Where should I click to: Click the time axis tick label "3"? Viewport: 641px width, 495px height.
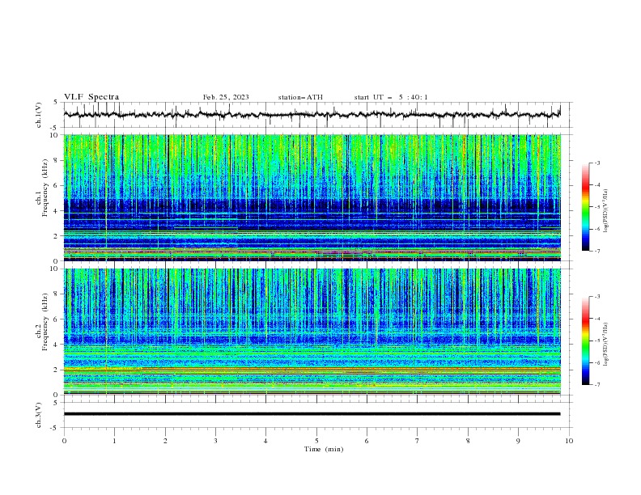(215, 441)
